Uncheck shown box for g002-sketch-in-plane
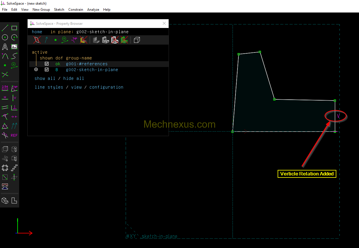This screenshot has height=248, width=359. pyautogui.click(x=47, y=70)
